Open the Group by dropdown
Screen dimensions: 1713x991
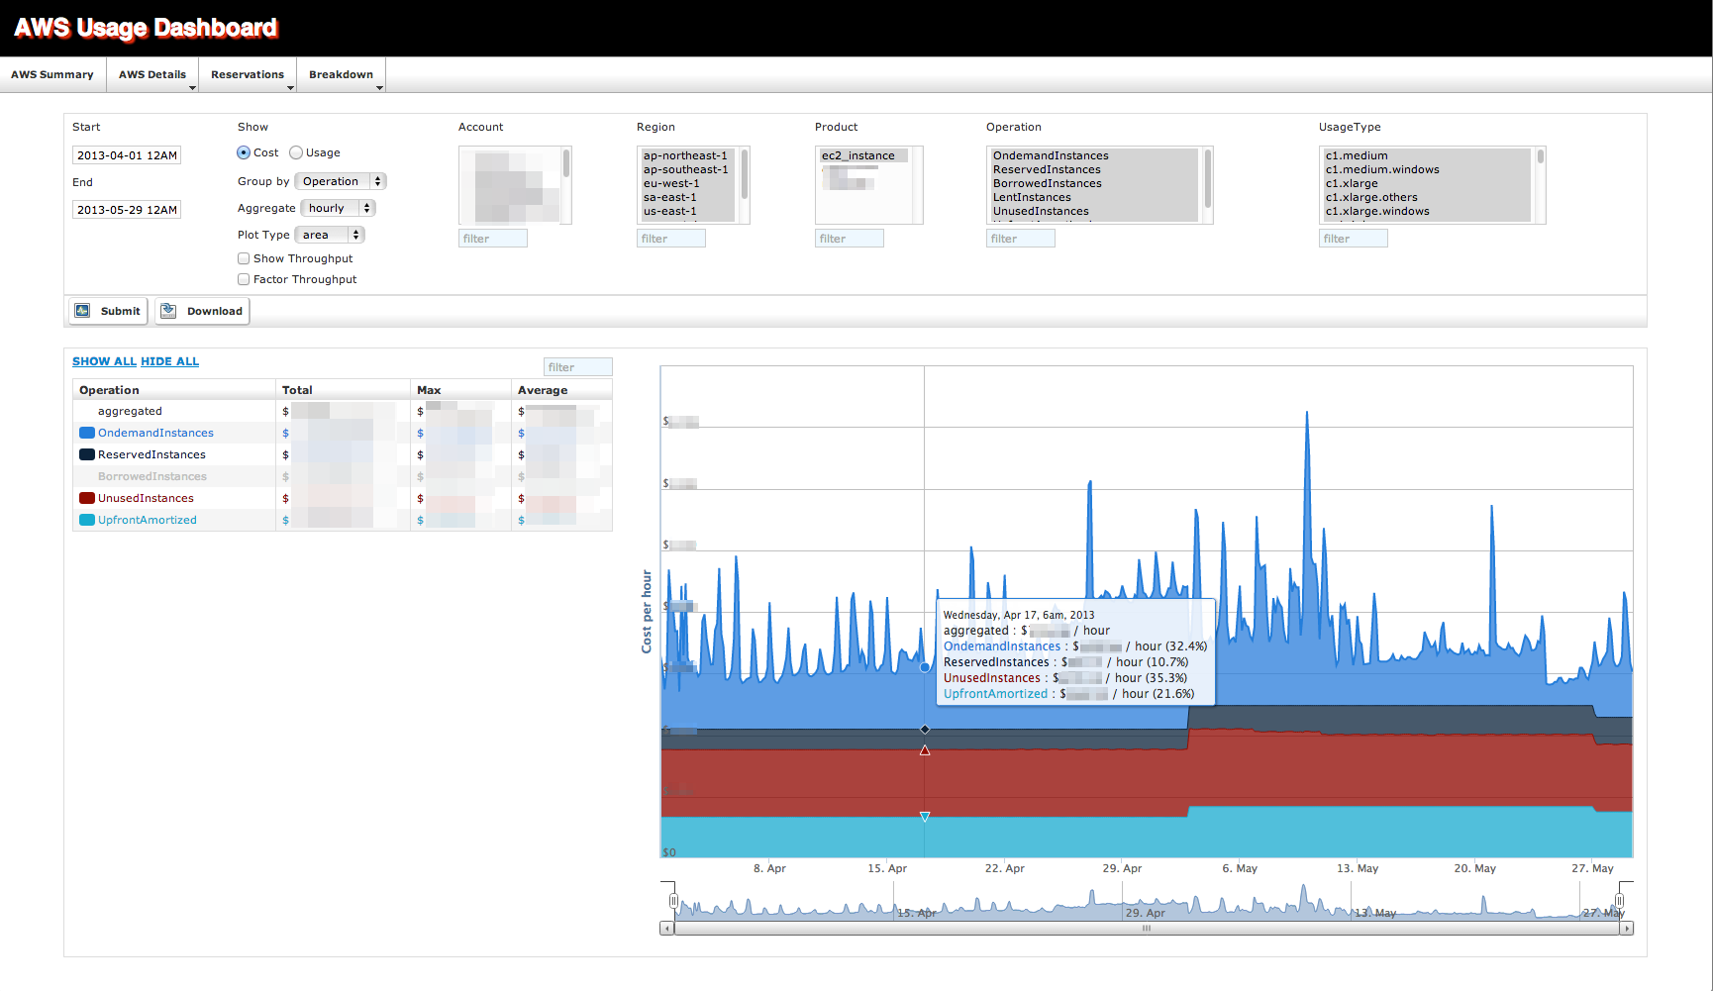point(341,181)
